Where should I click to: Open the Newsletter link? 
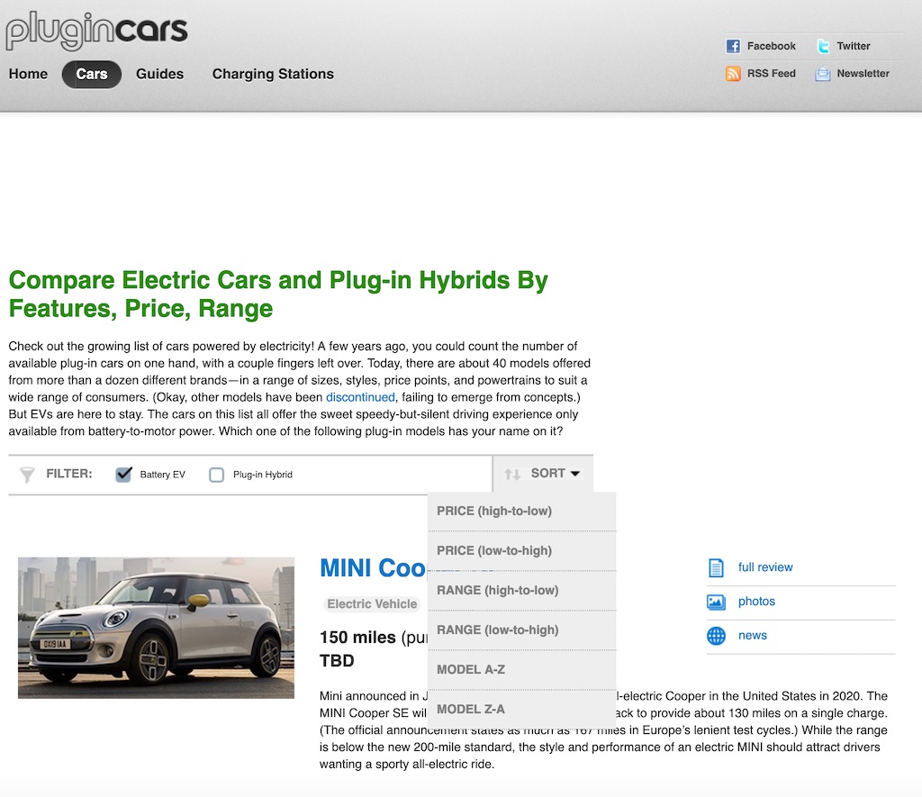863,74
